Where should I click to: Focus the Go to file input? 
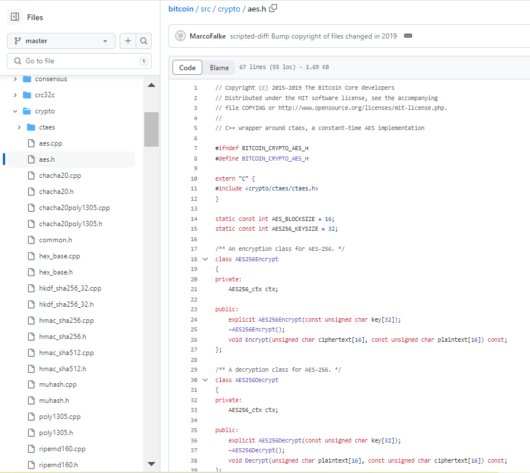pos(79,61)
